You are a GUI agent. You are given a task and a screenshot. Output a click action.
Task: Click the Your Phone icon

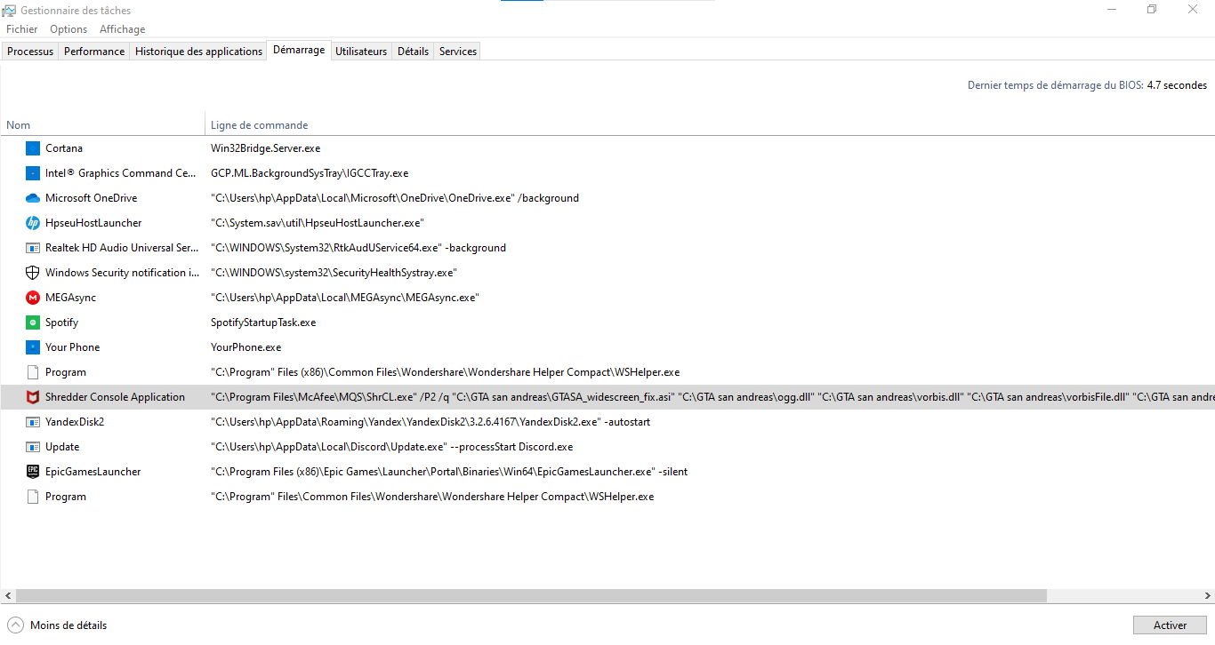[x=33, y=347]
